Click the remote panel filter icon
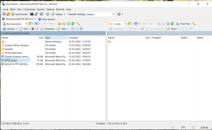The image size is (212, 130). tap(136, 24)
